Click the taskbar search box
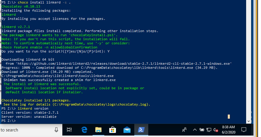The height and width of the screenshot is (137, 261). point(31,130)
